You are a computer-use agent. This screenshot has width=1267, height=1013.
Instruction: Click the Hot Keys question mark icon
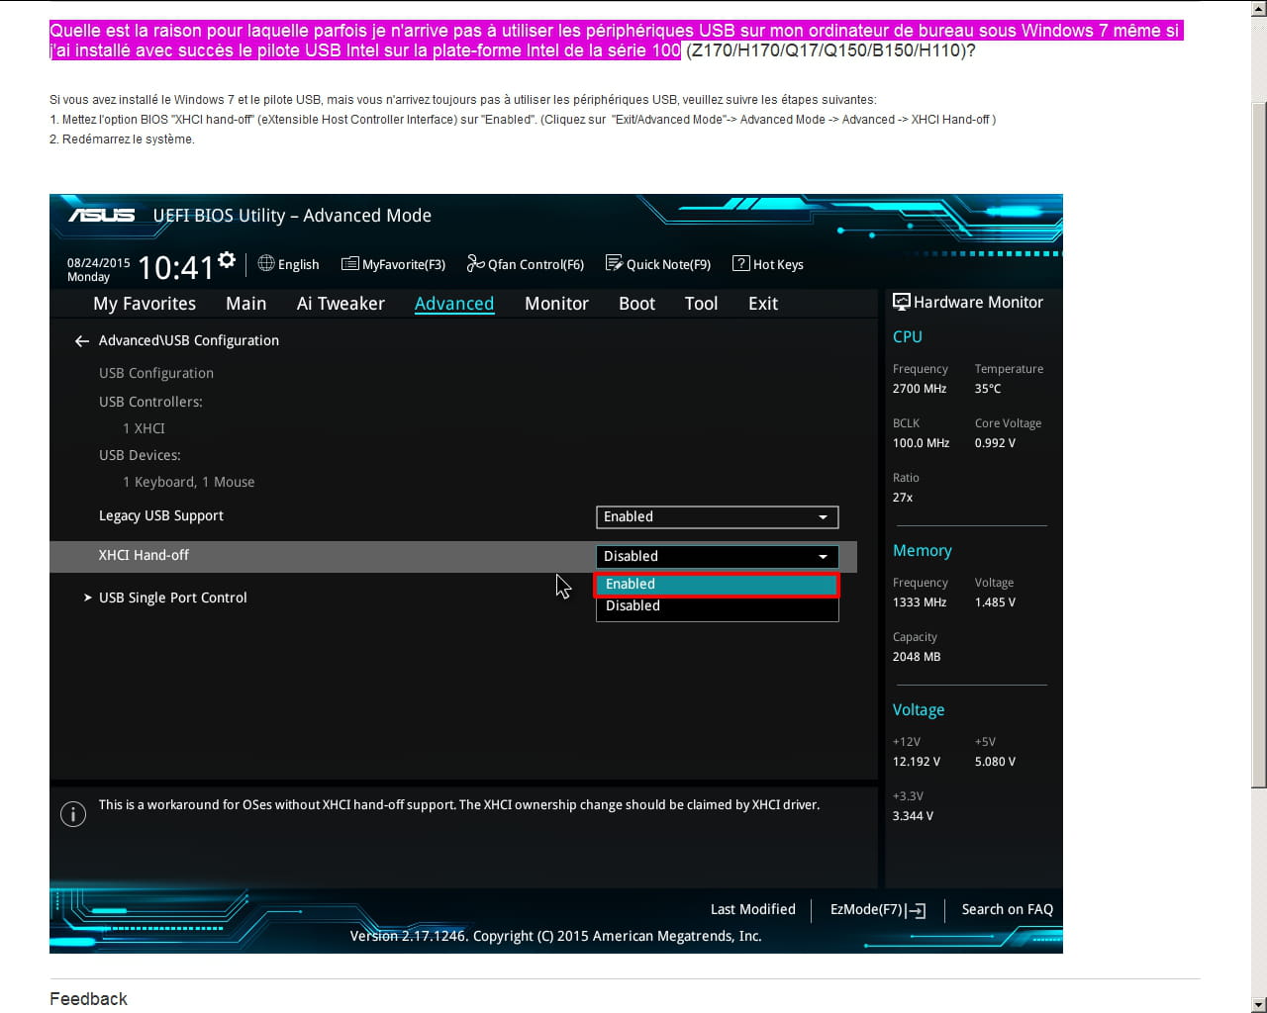click(740, 263)
